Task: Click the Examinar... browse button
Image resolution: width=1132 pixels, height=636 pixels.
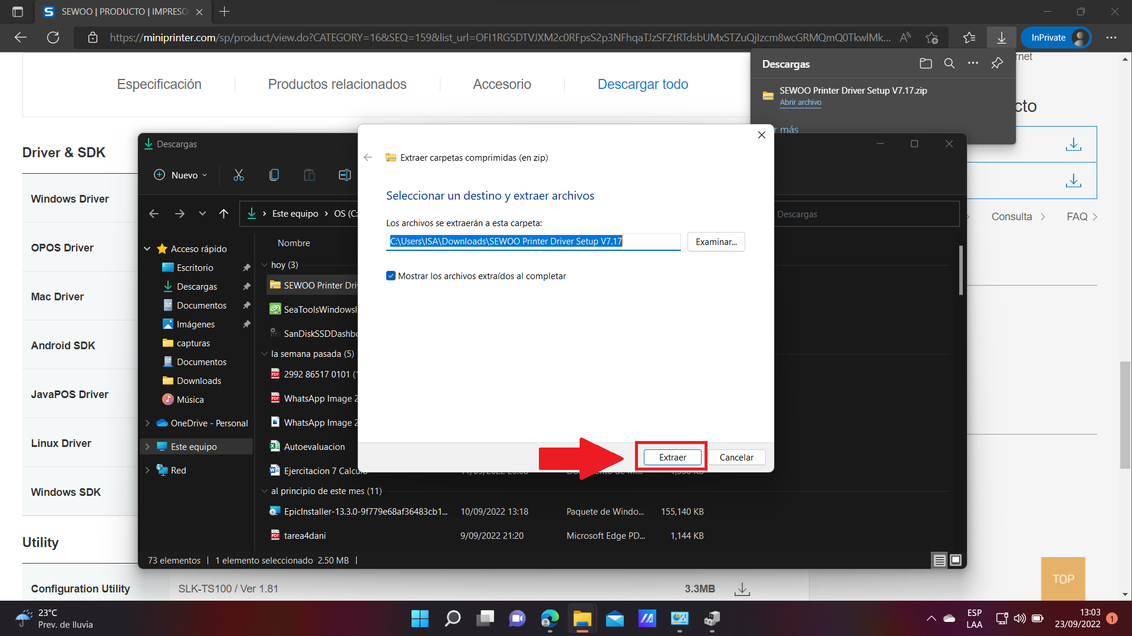Action: [716, 242]
